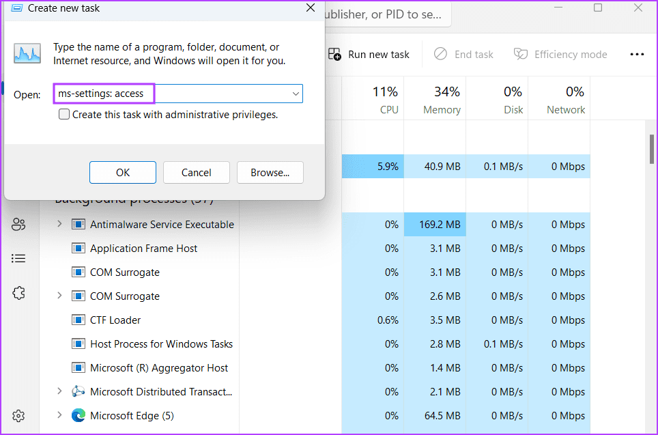Open the three-dot more options menu

tap(637, 55)
